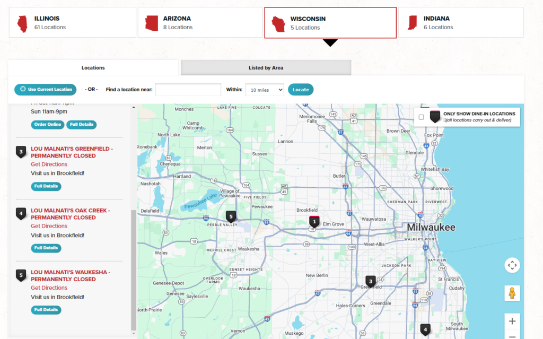Viewport: 543px width, 339px height.
Task: Click the 61 Locations text under Illinois
Action: [50, 27]
